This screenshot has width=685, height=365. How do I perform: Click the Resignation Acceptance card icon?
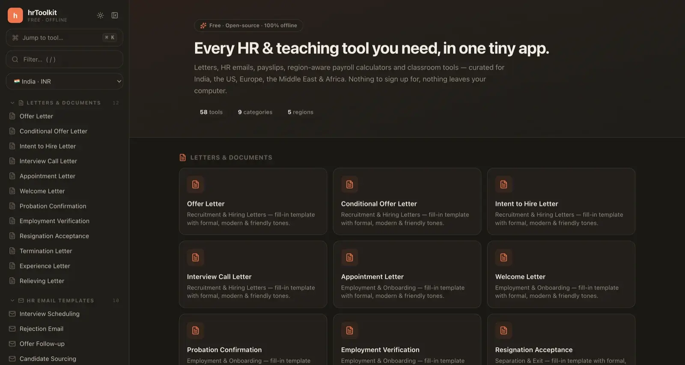click(x=504, y=331)
